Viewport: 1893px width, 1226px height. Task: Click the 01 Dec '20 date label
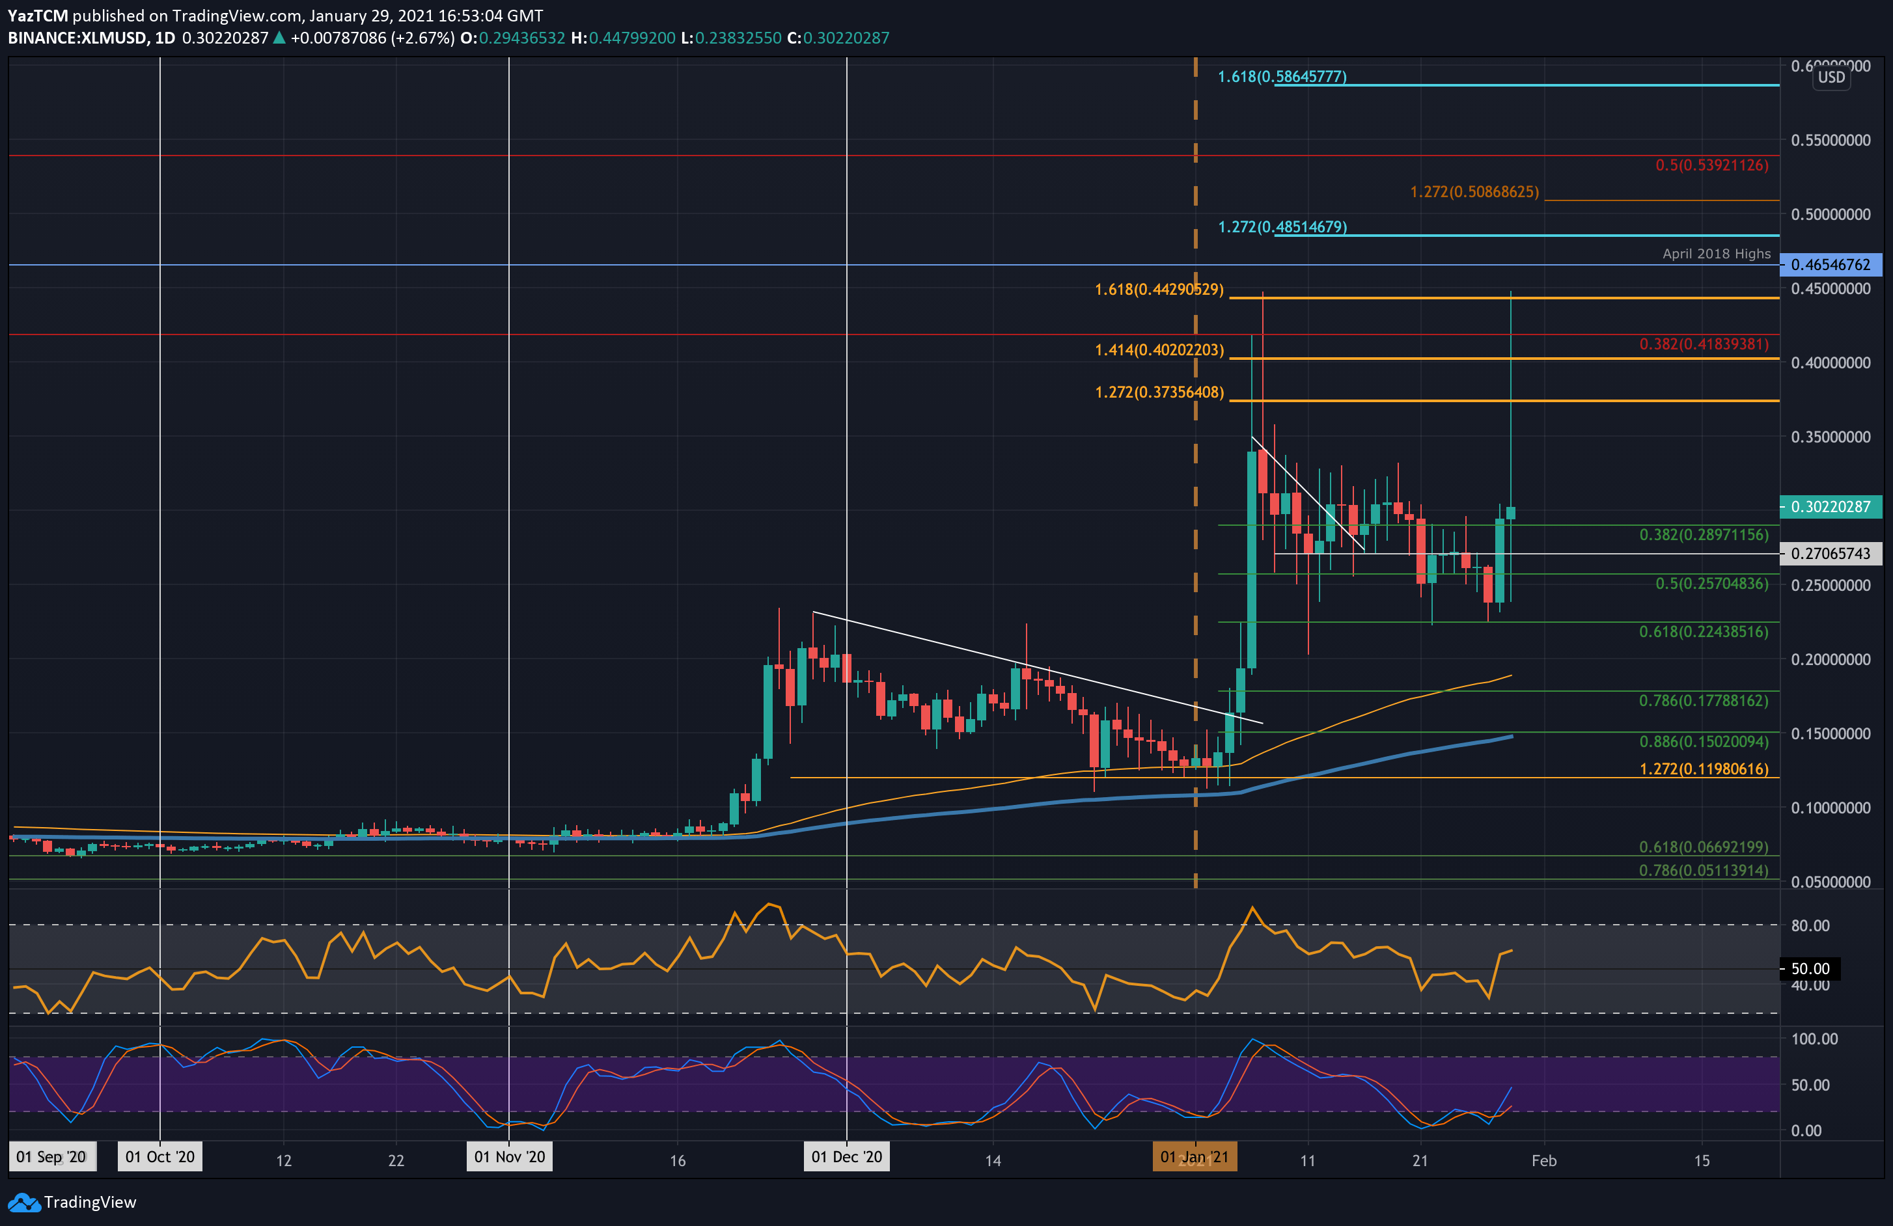point(847,1157)
